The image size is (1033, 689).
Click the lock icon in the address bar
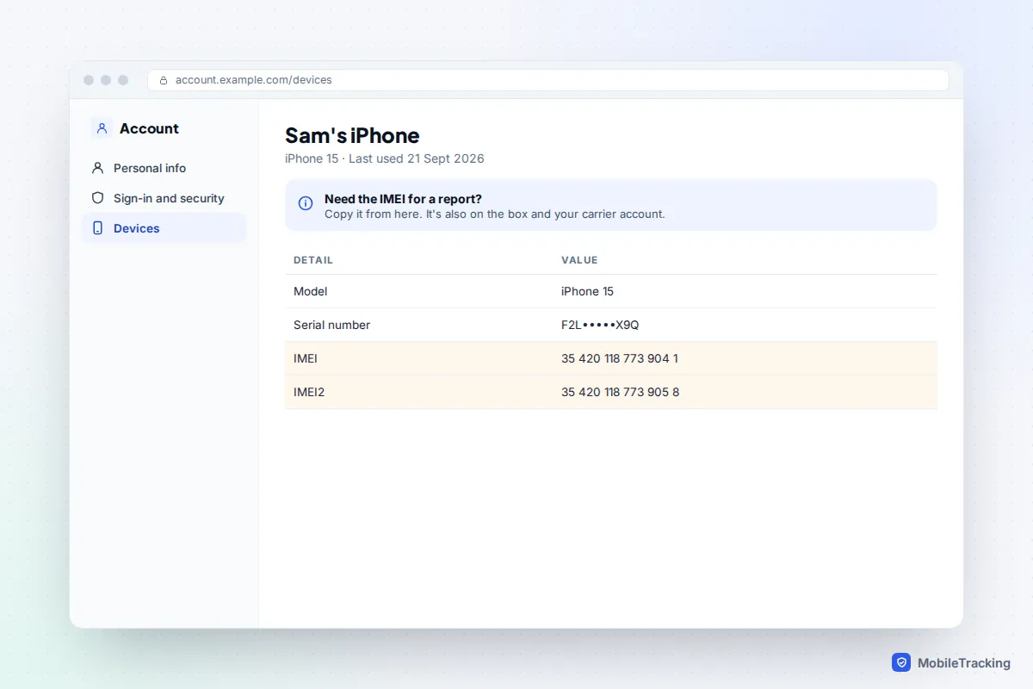pos(164,80)
